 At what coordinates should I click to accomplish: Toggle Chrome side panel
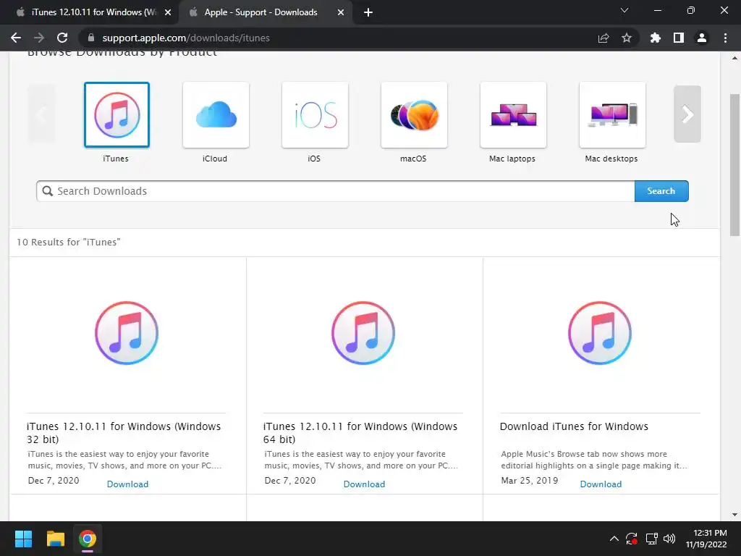(x=679, y=38)
